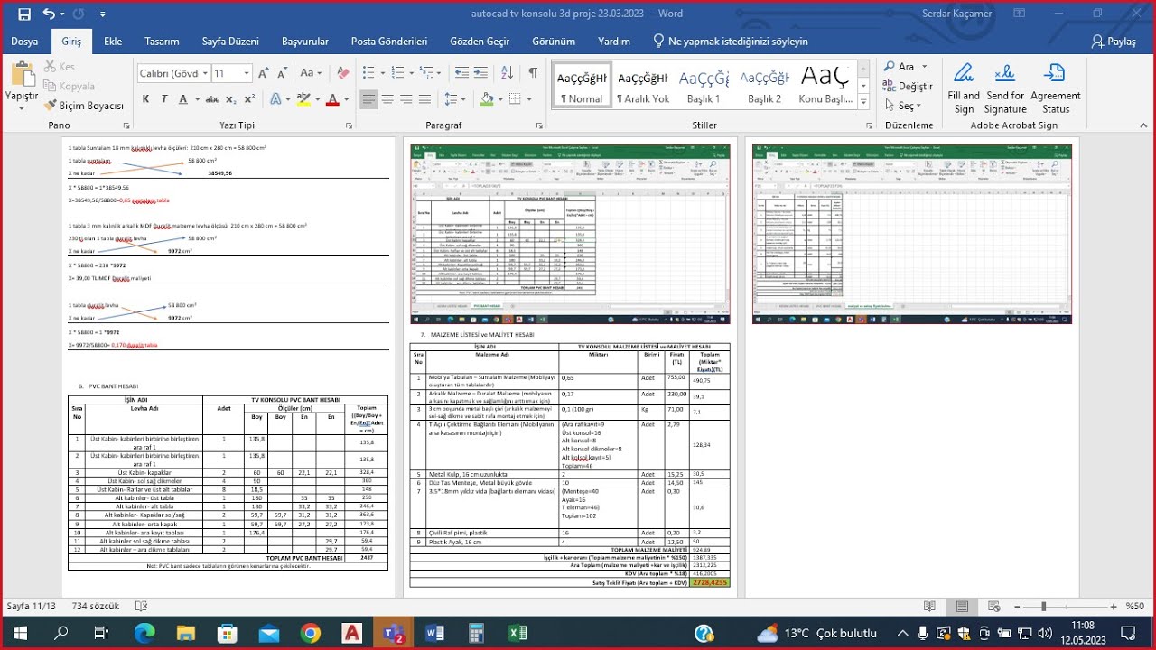Switch to Read Mode view in status bar
The height and width of the screenshot is (650, 1156).
pos(928,607)
